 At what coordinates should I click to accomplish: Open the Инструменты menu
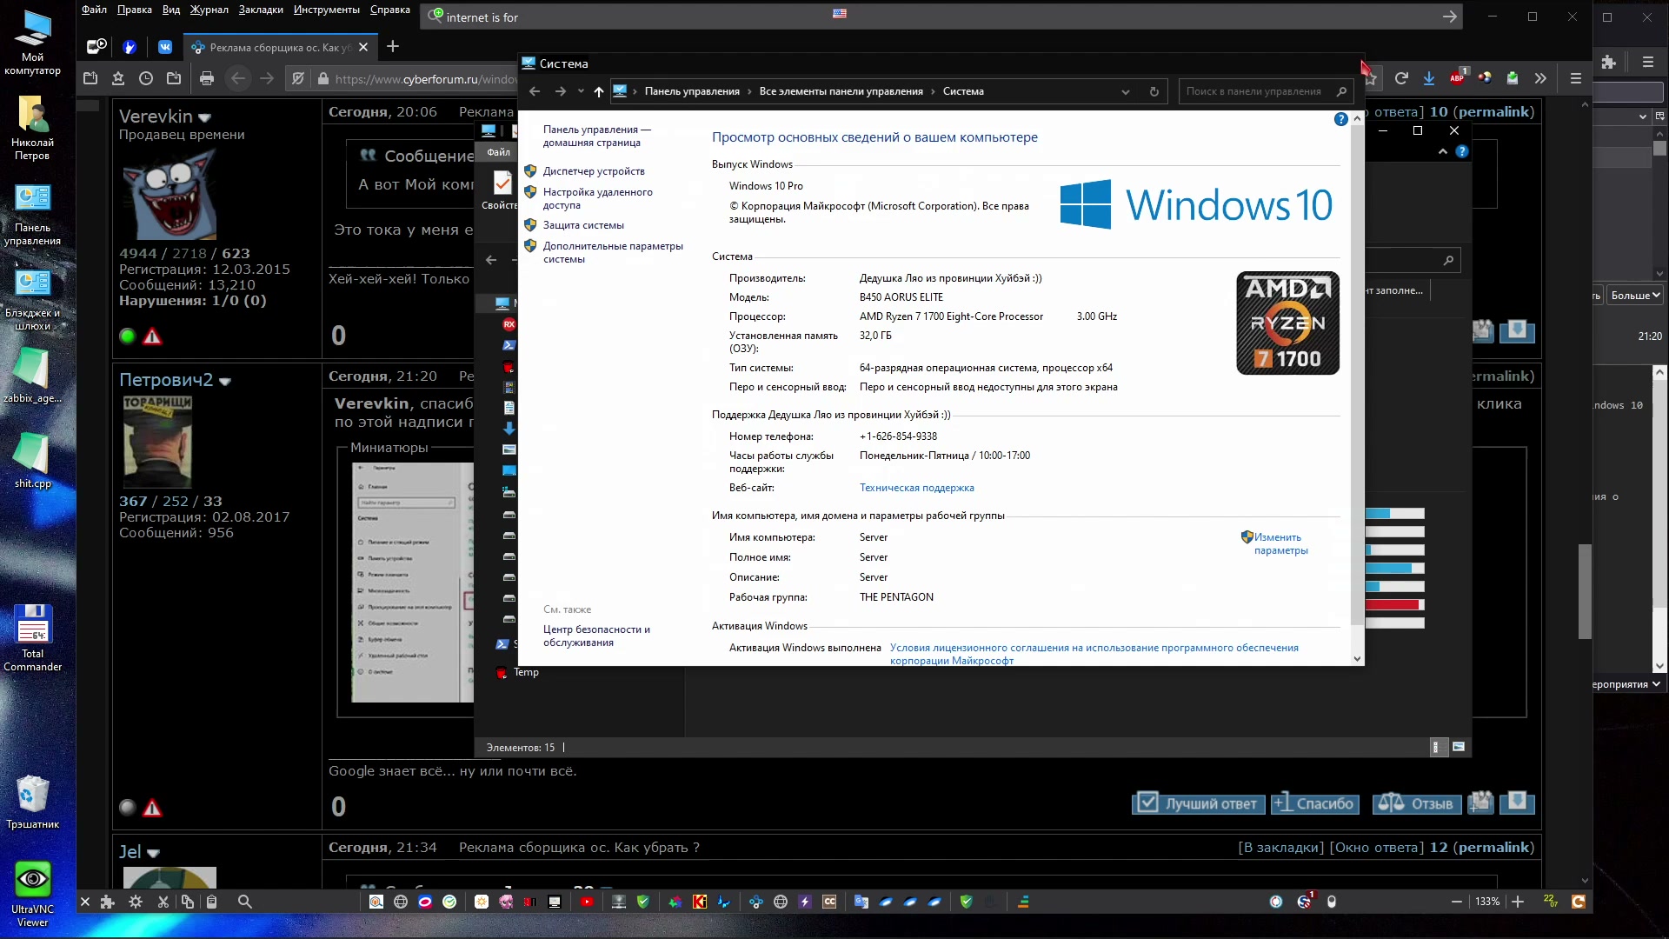[326, 10]
